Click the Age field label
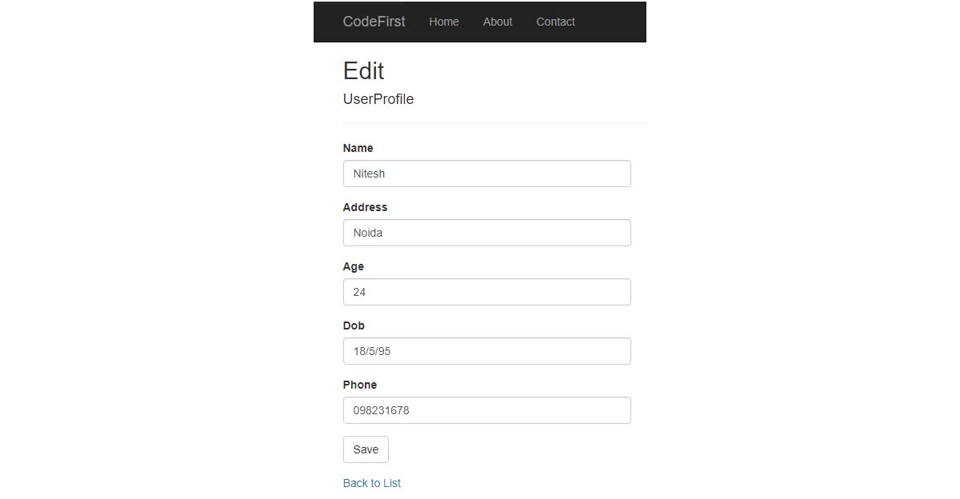This screenshot has width=960, height=499. pos(353,266)
